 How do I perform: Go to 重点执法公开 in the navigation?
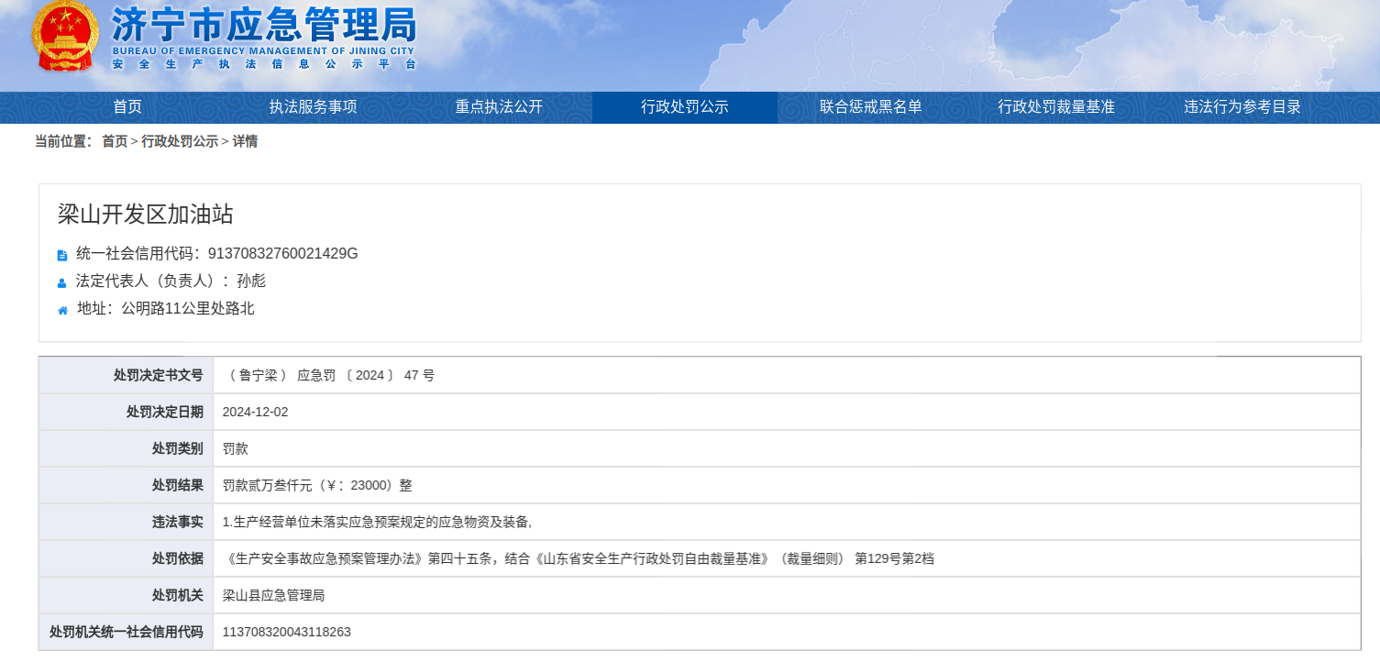pyautogui.click(x=499, y=107)
